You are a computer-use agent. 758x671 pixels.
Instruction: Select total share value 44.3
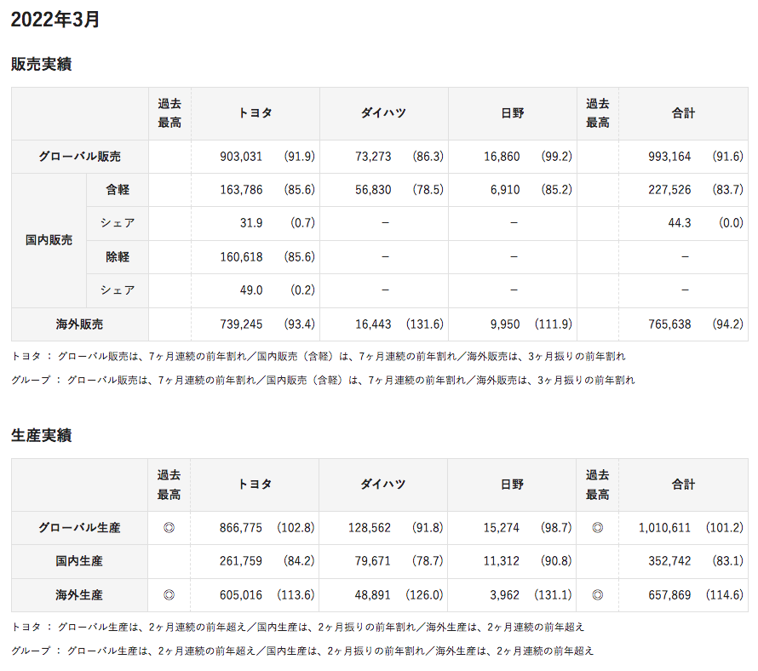679,223
